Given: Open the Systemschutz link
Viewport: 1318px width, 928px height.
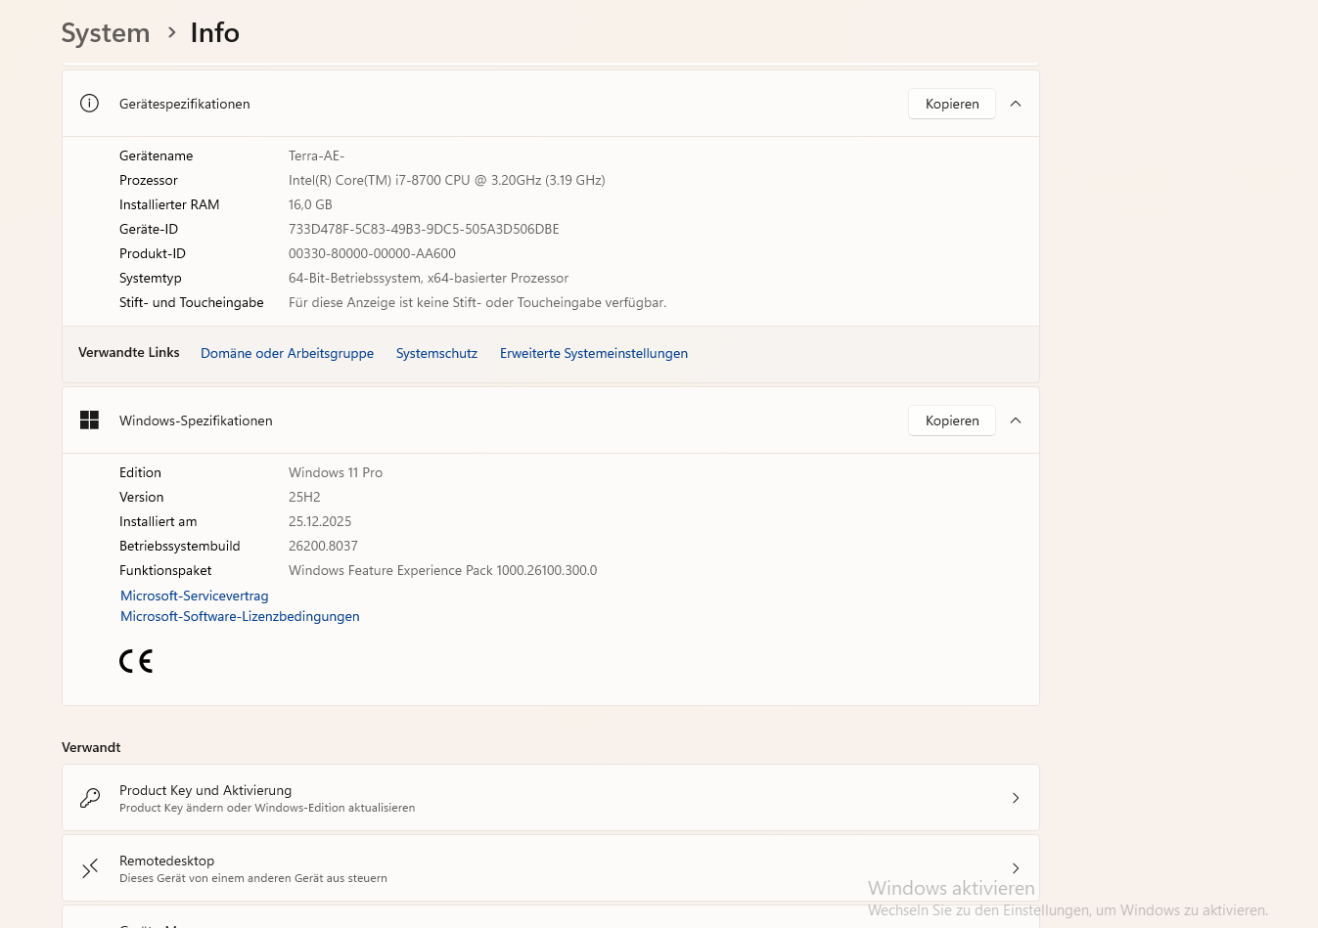Looking at the screenshot, I should (x=436, y=353).
